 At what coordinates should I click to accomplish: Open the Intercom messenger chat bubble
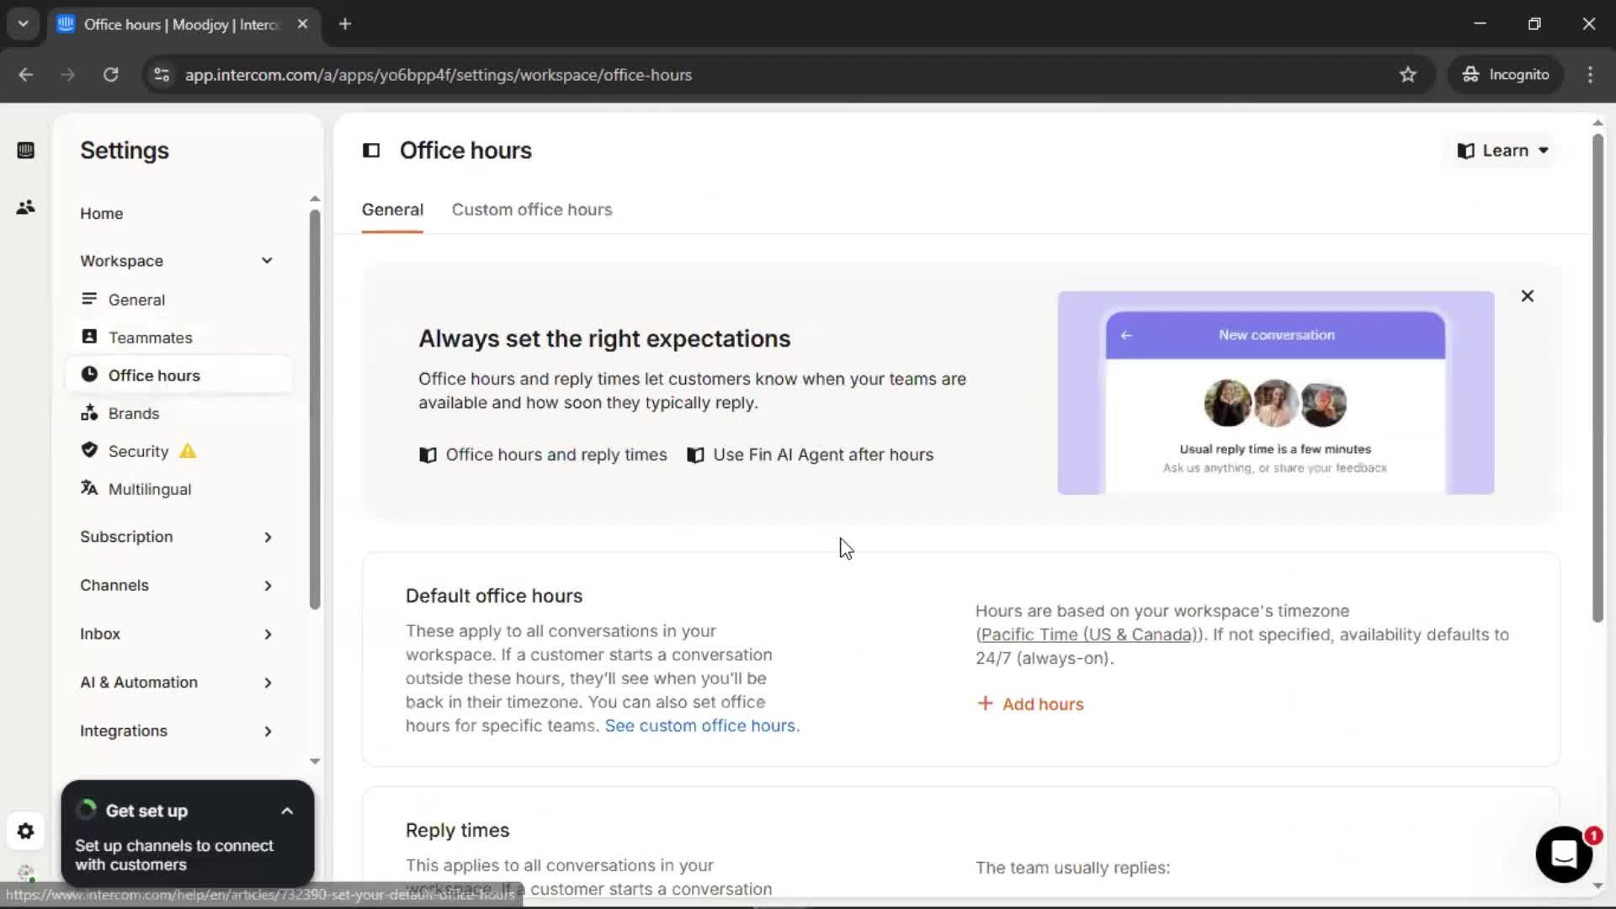coord(1564,854)
